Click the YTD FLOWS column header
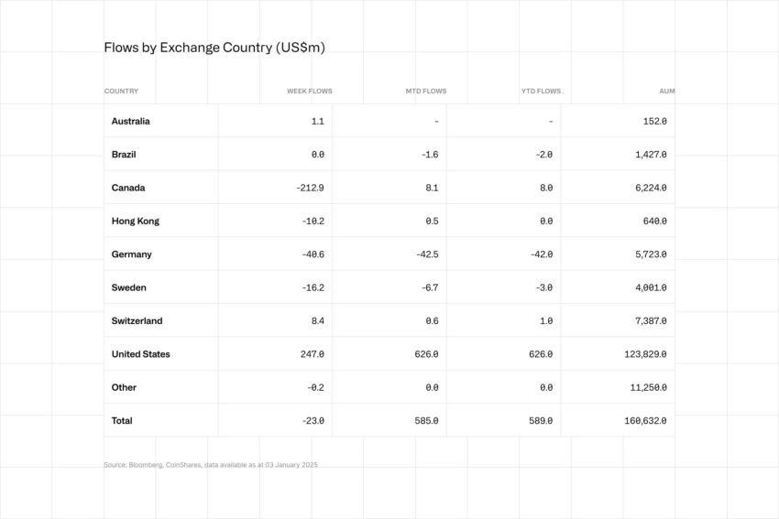Screen dimensions: 779x519 pos(541,92)
